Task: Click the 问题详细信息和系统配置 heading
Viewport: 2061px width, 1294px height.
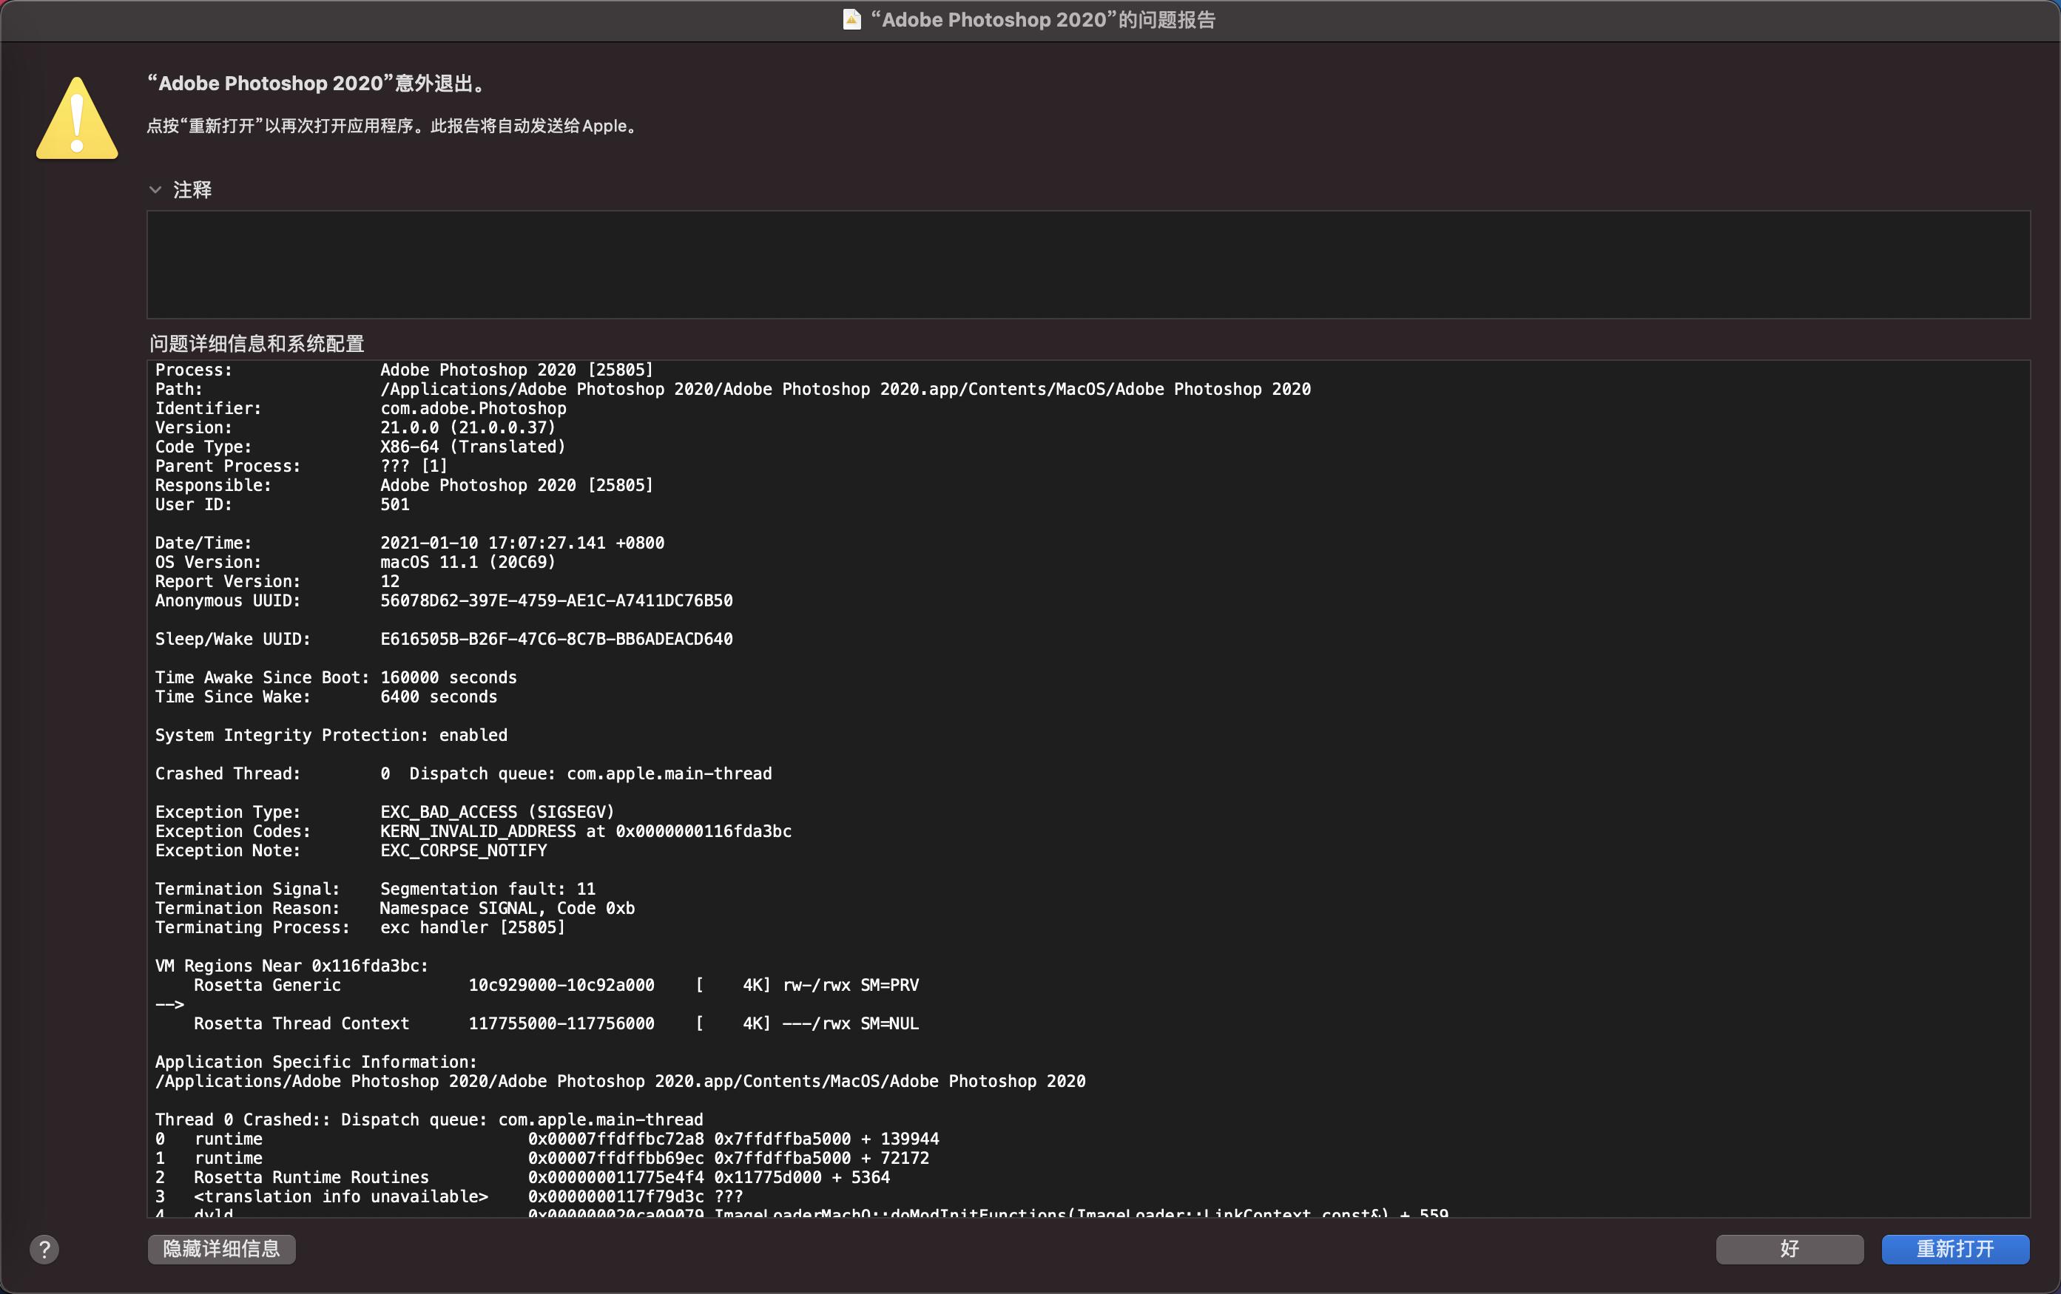Action: coord(256,343)
